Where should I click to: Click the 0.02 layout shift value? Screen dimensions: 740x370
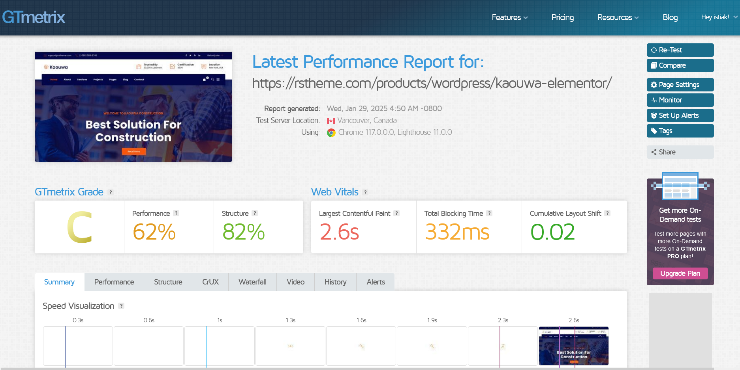pos(552,232)
